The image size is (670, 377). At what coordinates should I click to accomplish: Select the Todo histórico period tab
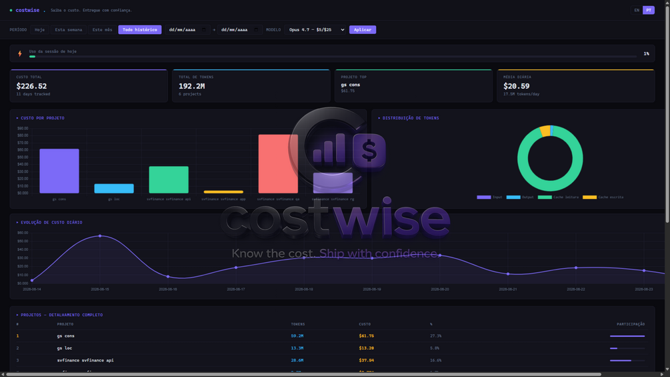[x=140, y=30]
